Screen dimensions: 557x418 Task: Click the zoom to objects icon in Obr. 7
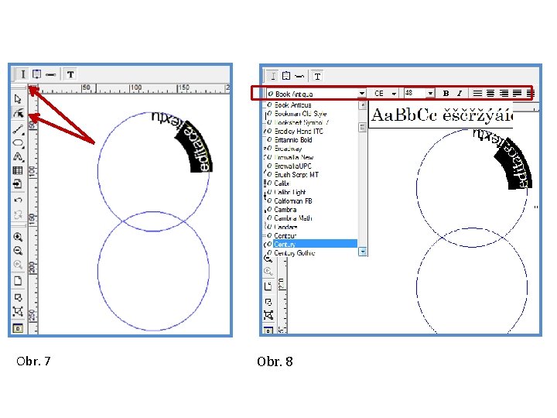coord(18,297)
